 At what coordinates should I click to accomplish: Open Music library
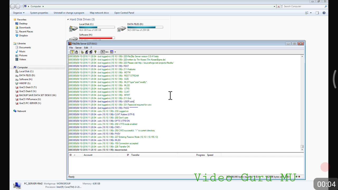(22, 51)
